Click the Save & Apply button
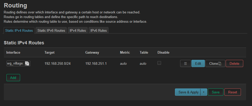The image size is (252, 106). (x=189, y=92)
